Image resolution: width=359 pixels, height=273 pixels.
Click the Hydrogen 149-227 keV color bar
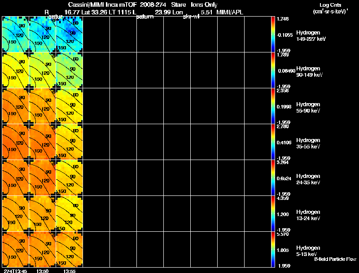273,35
